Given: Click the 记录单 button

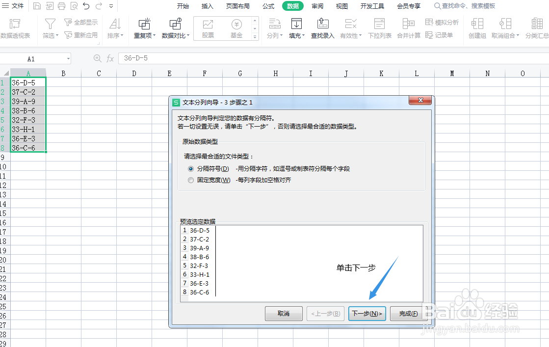Looking at the screenshot, I should click(439, 35).
